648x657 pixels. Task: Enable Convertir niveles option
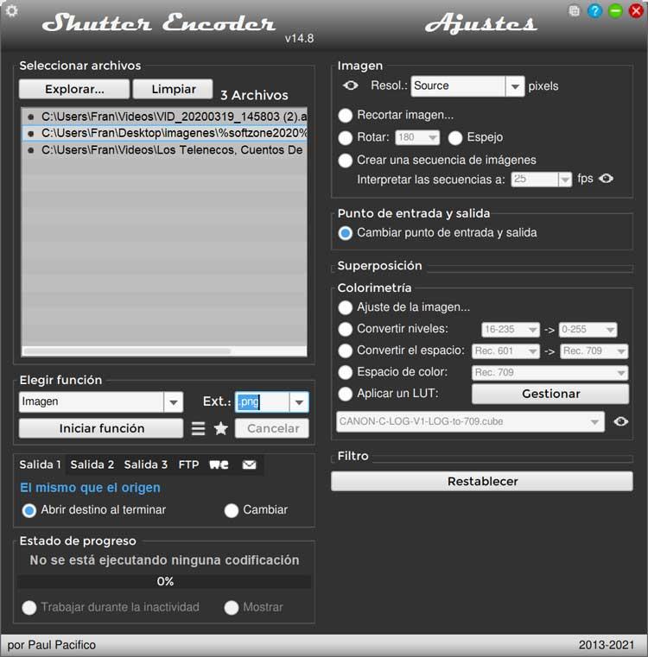pyautogui.click(x=346, y=329)
